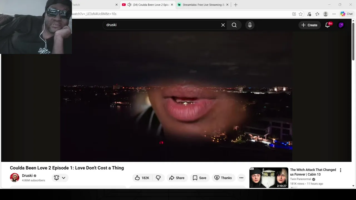Image resolution: width=356 pixels, height=200 pixels.
Task: Click the webcam overlay window
Action: pyautogui.click(x=36, y=27)
